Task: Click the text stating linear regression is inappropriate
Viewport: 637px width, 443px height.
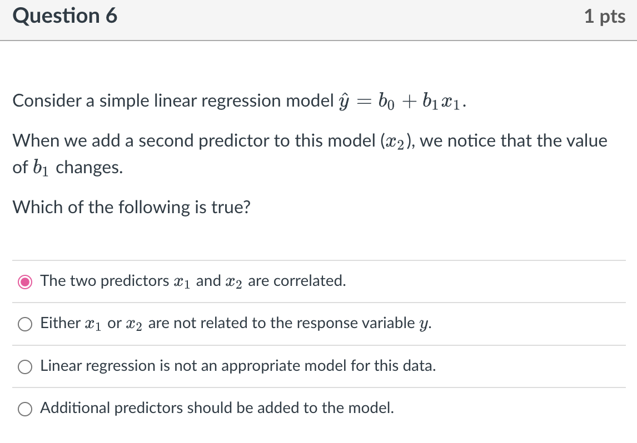Action: [x=237, y=366]
